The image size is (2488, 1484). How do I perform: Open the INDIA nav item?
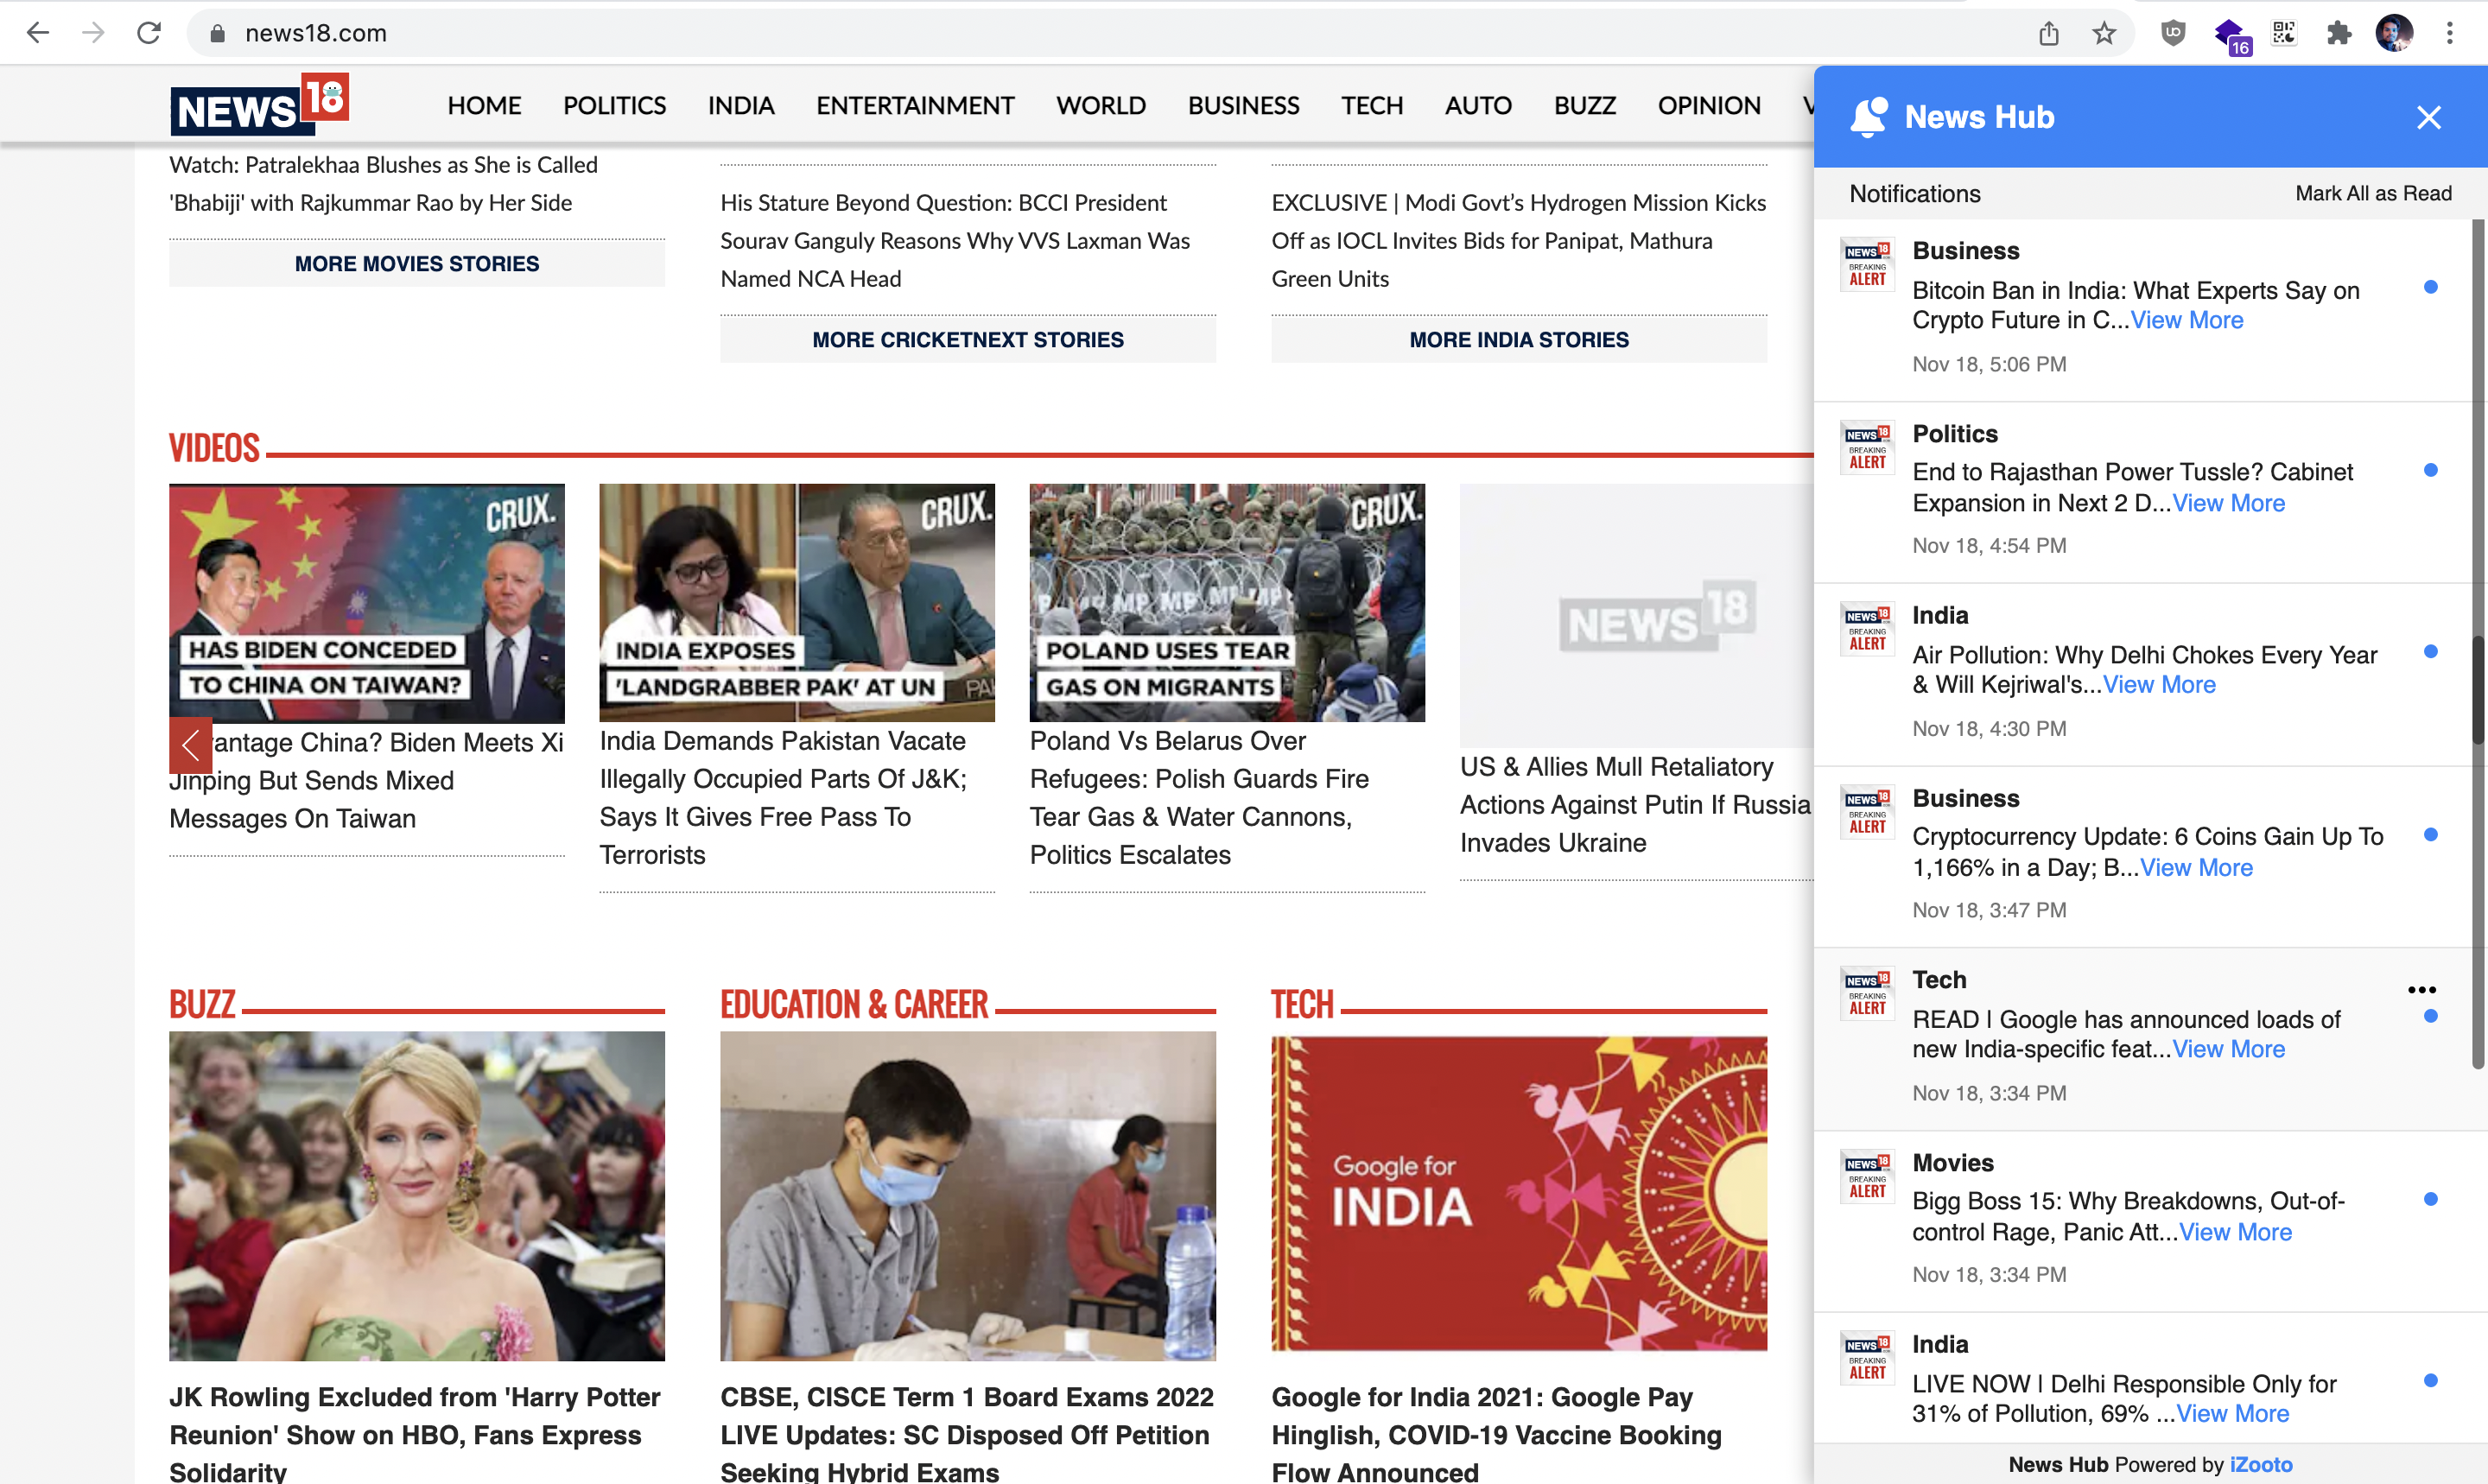coord(741,105)
